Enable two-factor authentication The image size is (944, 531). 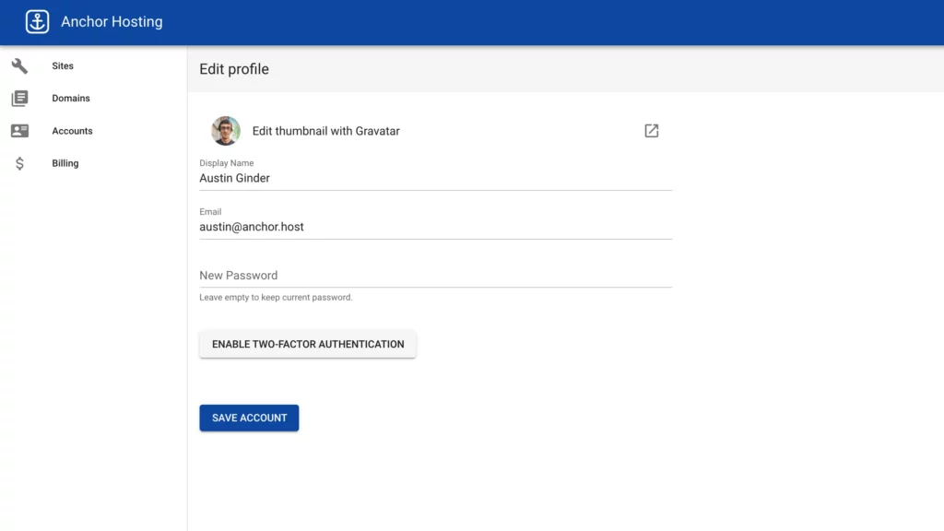click(308, 344)
